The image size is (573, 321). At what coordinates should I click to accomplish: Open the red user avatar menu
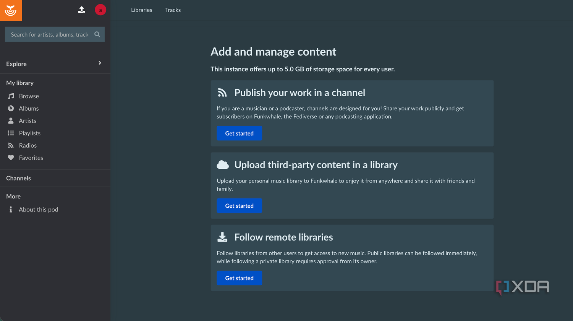click(x=100, y=10)
